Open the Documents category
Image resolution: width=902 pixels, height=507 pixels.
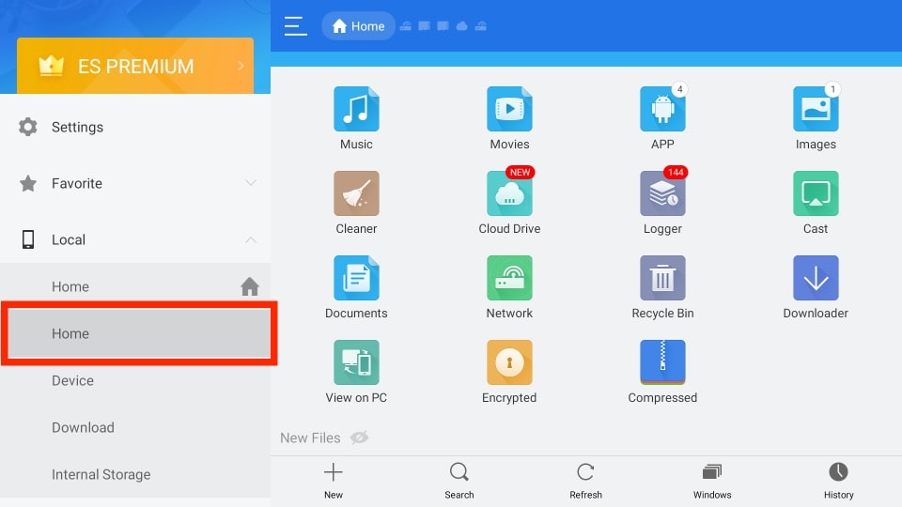[x=356, y=278]
